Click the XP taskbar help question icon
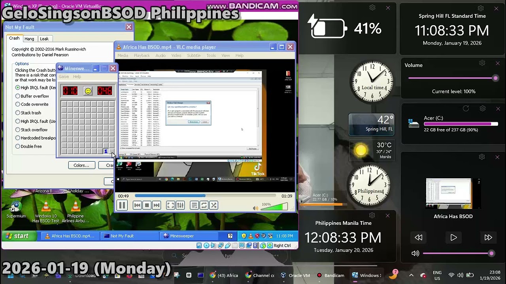Screen dimensions: 506x284 coord(230,236)
